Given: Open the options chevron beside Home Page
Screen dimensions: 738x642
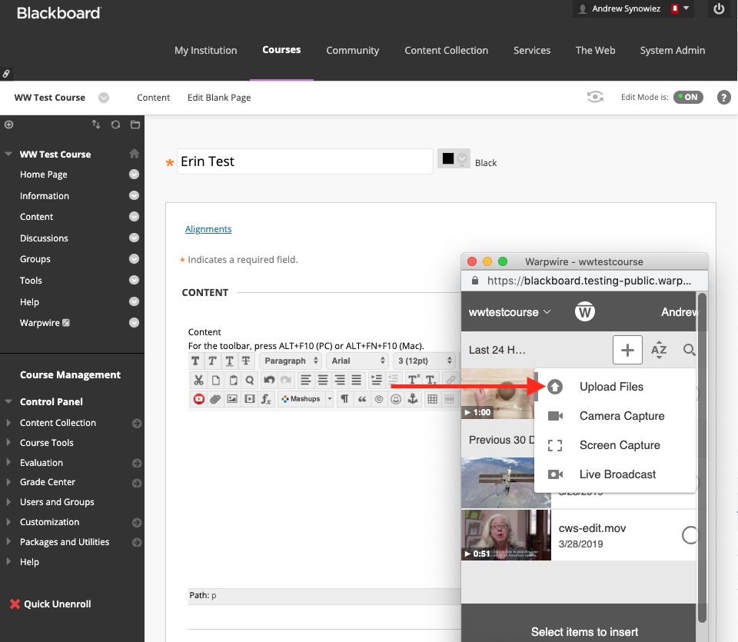Looking at the screenshot, I should [x=134, y=175].
